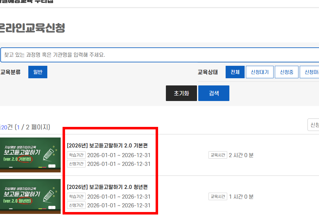This screenshot has width=319, height=217.
Task: Click the 초기화 reset button
Action: pos(181,93)
